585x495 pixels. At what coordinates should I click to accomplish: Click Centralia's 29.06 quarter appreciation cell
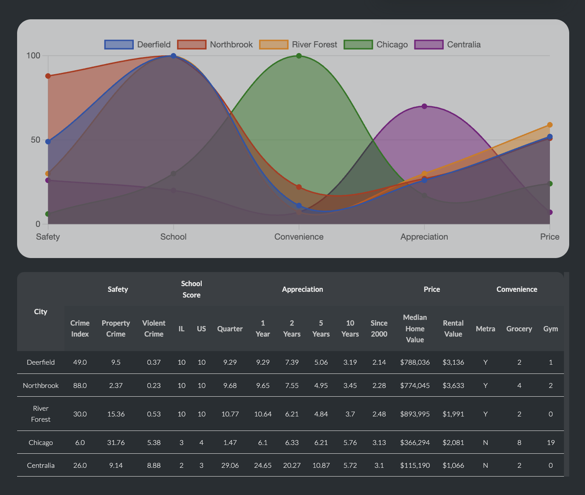coord(230,465)
